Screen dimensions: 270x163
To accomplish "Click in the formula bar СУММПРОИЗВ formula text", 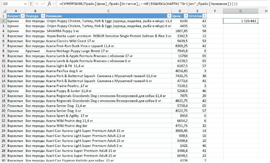I will point(148,4).
